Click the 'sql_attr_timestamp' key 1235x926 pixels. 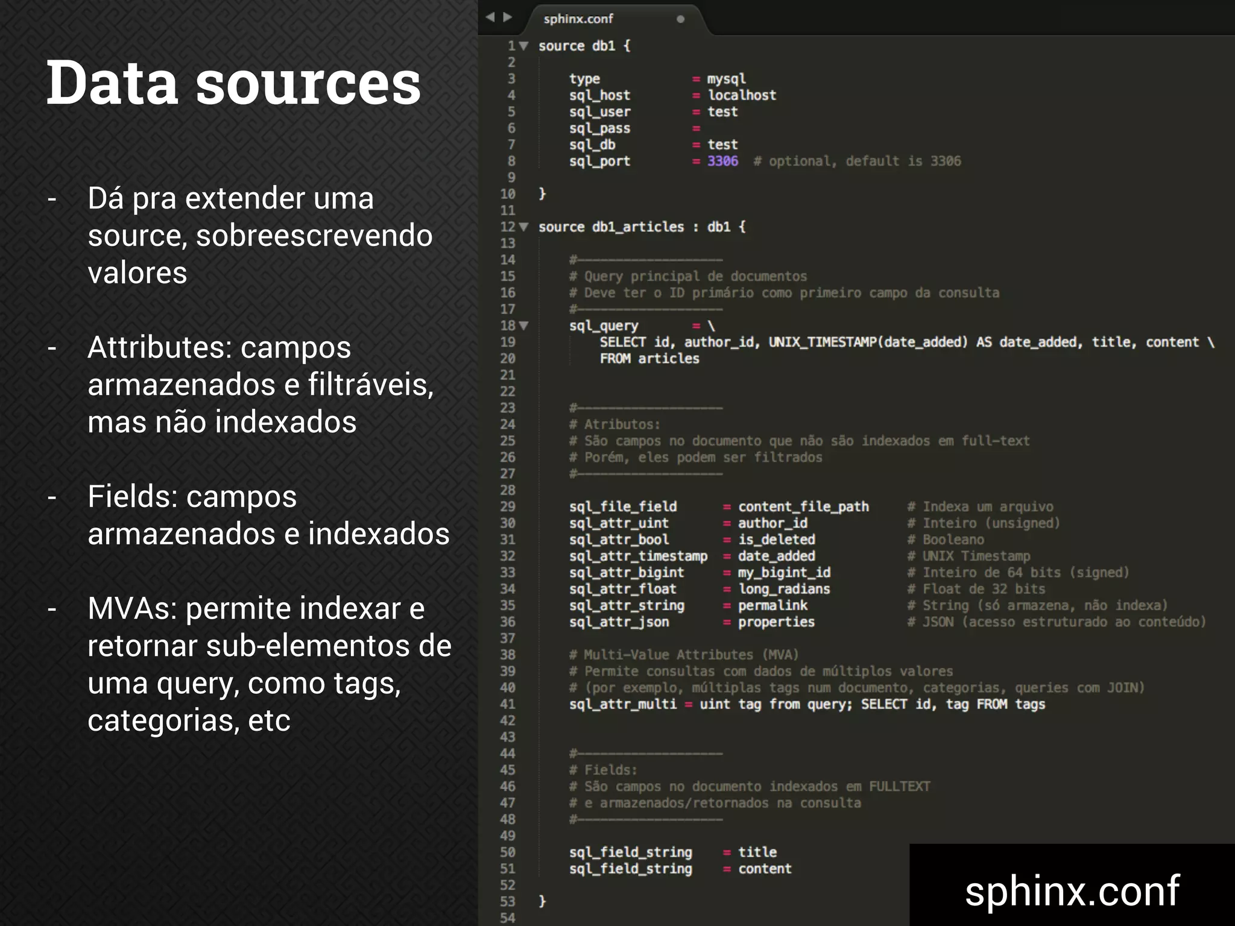click(x=638, y=556)
